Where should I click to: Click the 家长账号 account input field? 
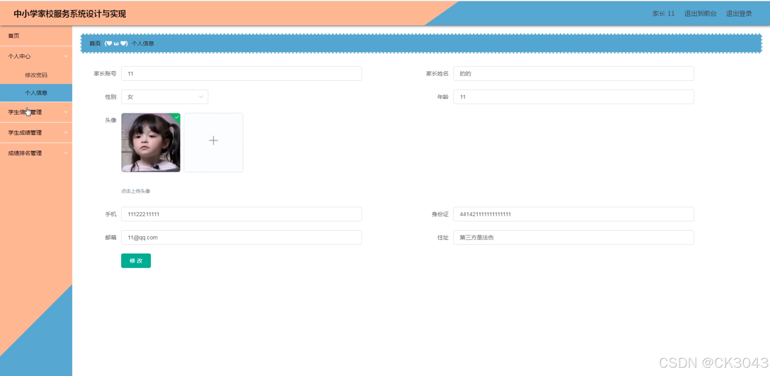coord(241,73)
